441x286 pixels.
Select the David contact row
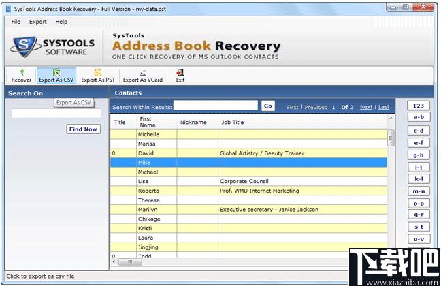pos(248,153)
